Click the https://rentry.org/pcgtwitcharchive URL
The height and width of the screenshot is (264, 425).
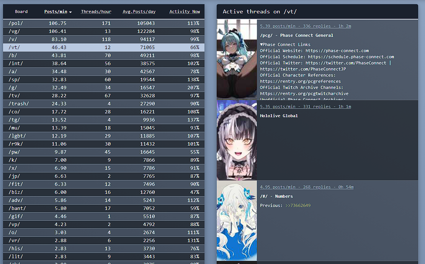point(304,93)
